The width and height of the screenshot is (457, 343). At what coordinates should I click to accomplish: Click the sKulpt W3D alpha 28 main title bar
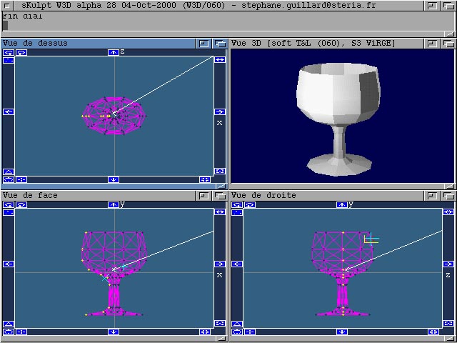point(199,5)
